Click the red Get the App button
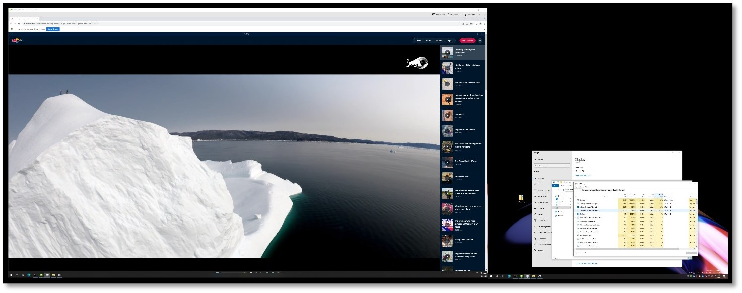Image resolution: width=742 pixels, height=293 pixels. click(467, 40)
